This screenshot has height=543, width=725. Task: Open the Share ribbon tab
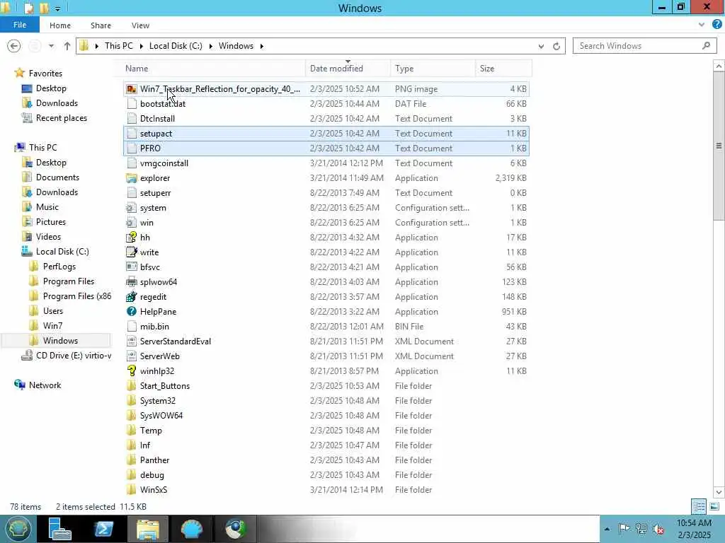[101, 25]
